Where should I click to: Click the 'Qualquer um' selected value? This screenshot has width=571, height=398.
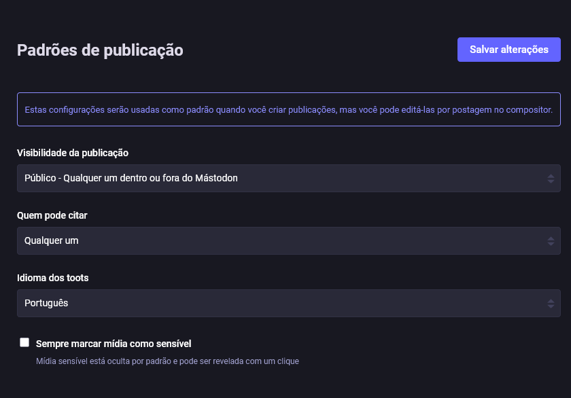click(52, 240)
